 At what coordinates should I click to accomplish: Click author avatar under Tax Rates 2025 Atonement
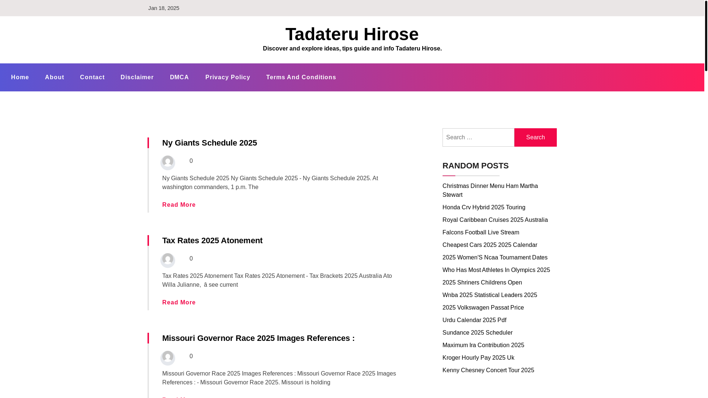(168, 260)
